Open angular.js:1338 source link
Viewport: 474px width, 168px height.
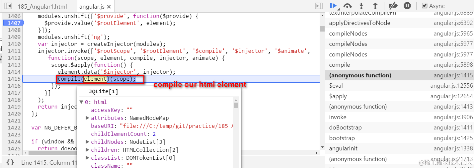point(453,148)
